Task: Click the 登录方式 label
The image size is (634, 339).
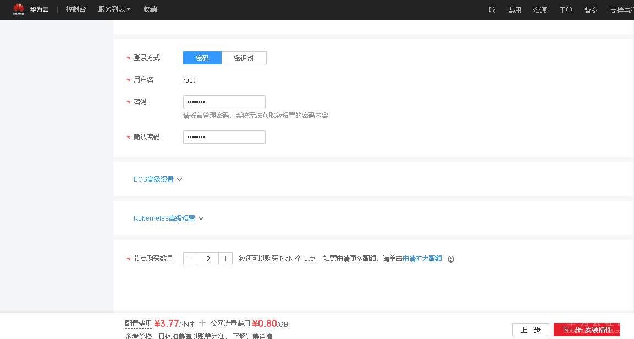Action: click(147, 58)
